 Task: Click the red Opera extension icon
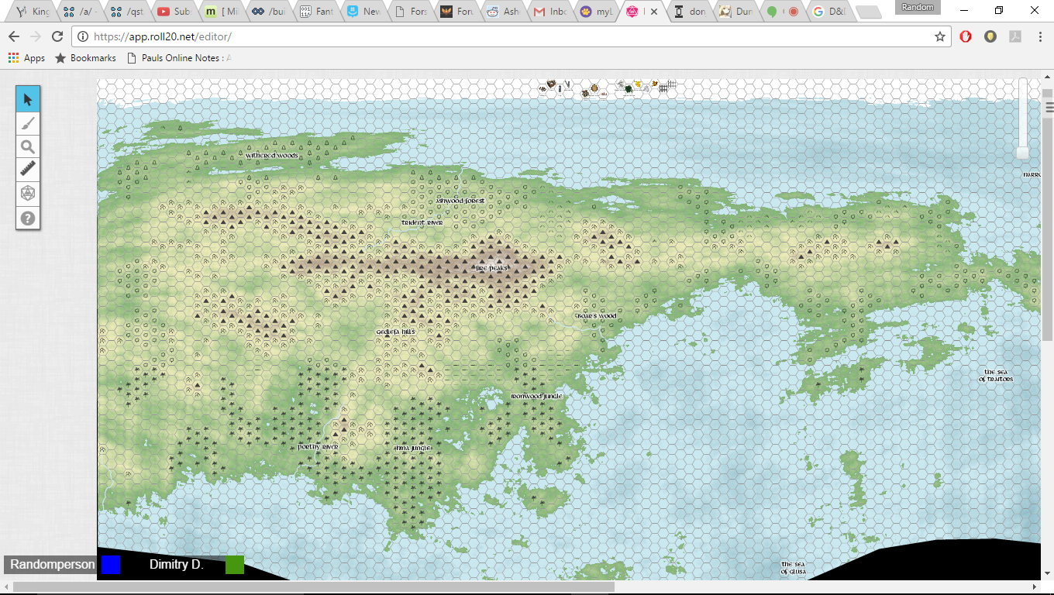coord(966,36)
